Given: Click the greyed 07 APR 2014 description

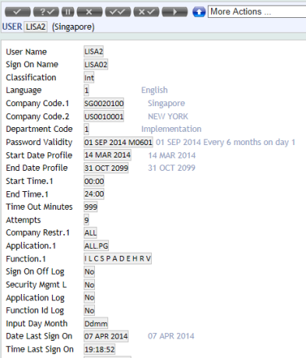Looking at the screenshot, I should 171,336.
